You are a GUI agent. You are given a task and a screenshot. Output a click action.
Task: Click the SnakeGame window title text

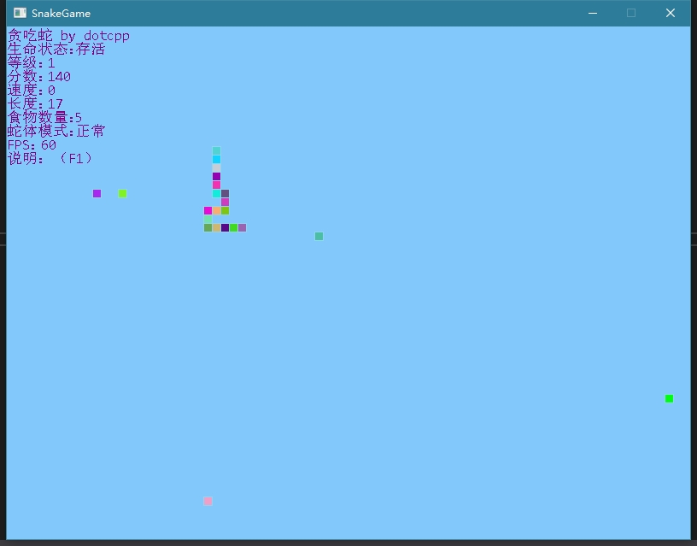[61, 14]
